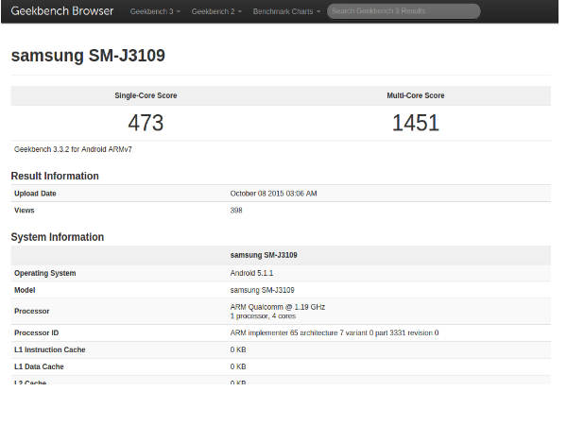Select the 1 processor, 4 cores text
This screenshot has height=425, width=567.
[x=263, y=315]
